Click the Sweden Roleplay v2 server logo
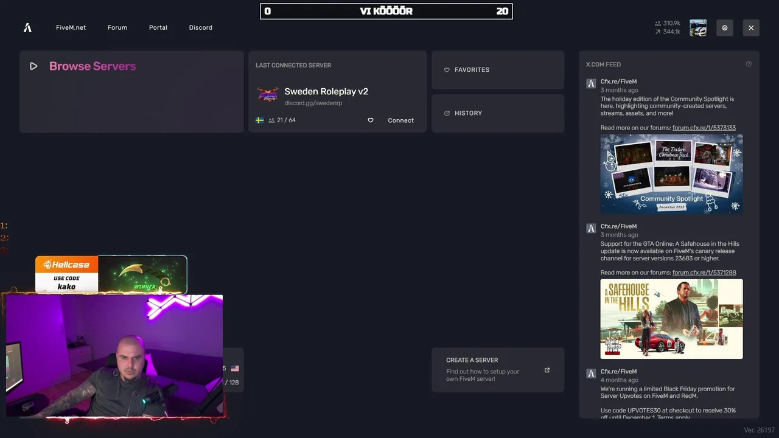 click(x=268, y=95)
